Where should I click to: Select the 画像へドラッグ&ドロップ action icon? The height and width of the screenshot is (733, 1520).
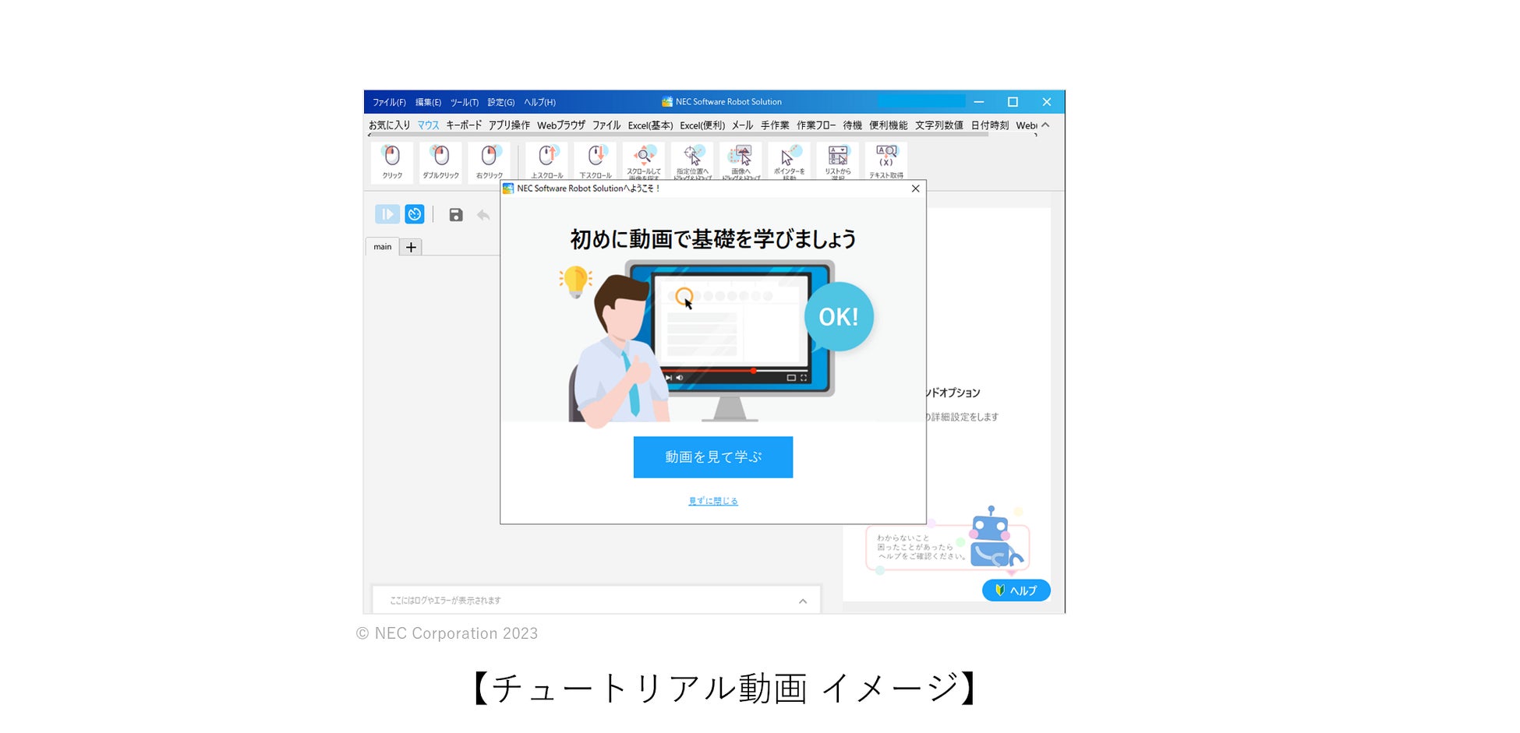coord(741,160)
